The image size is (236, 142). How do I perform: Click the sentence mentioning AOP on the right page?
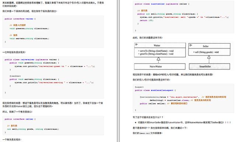pyautogui.click(x=173, y=75)
